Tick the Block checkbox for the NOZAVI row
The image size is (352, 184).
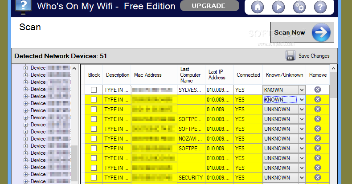tap(94, 139)
